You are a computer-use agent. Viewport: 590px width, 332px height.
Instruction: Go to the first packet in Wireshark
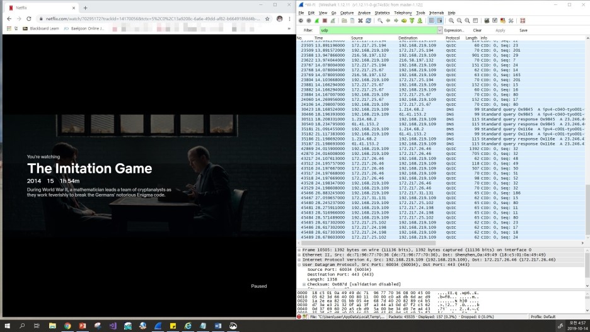412,21
